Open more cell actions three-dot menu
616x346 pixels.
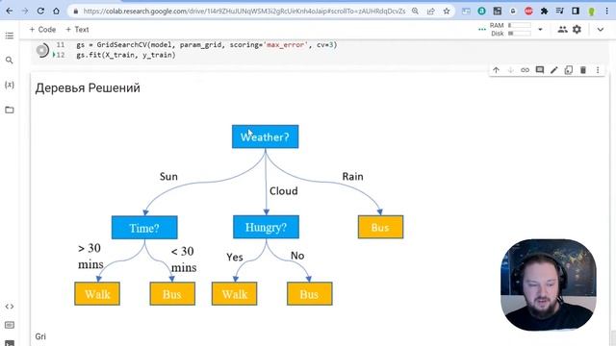point(598,70)
